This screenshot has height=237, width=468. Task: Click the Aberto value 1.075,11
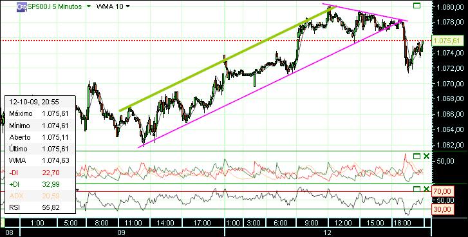coord(55,137)
